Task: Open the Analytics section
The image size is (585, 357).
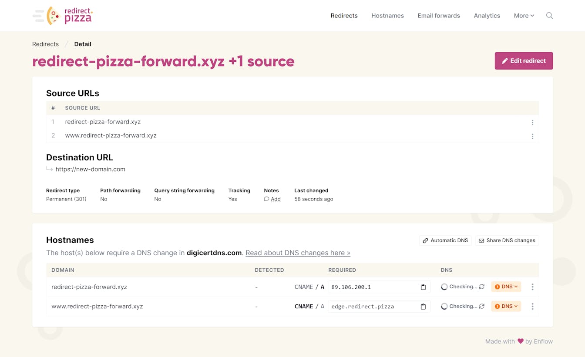Action: tap(487, 15)
